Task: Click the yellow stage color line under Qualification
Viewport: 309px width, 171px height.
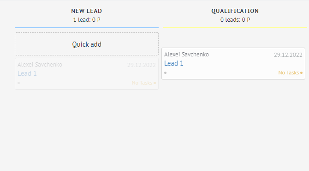Action: (x=235, y=28)
